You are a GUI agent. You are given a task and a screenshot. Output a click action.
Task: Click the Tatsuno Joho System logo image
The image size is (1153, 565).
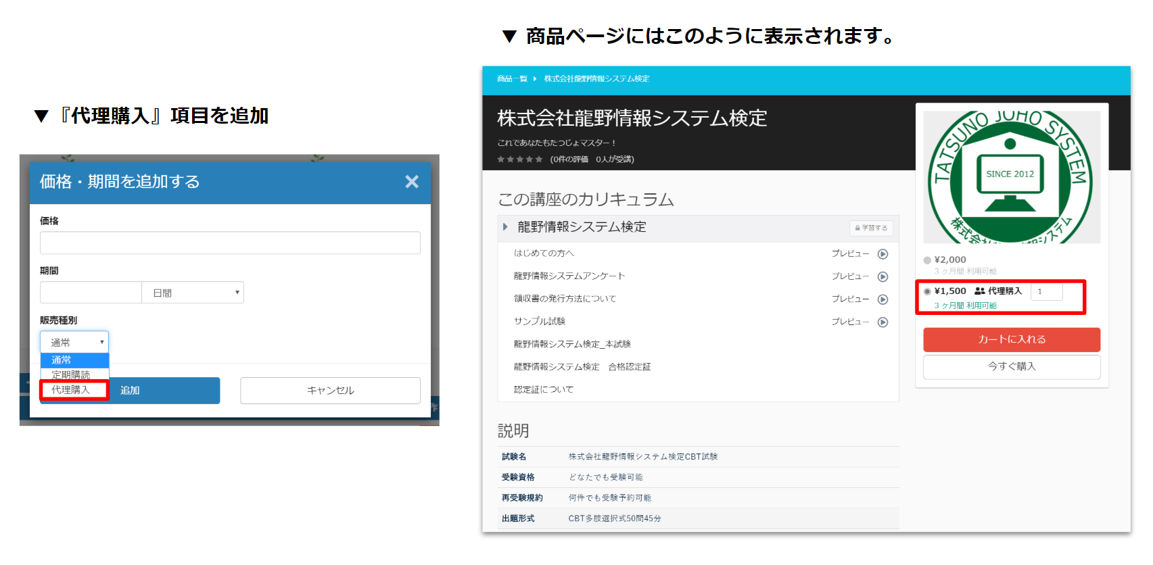click(1011, 177)
